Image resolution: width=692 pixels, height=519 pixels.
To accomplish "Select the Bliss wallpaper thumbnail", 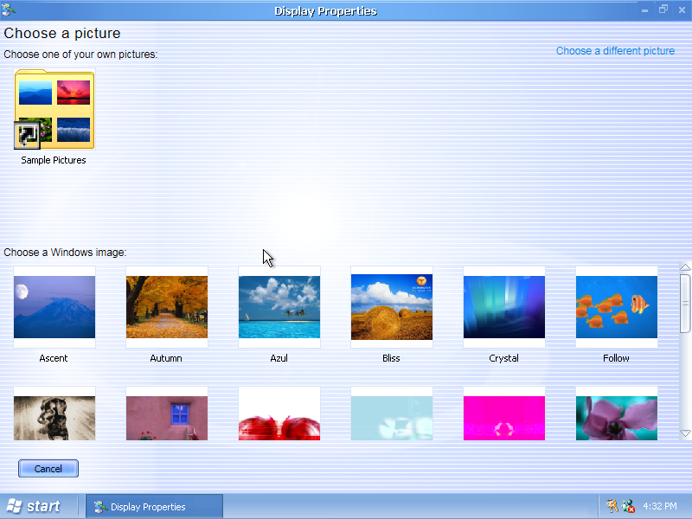I will [392, 307].
